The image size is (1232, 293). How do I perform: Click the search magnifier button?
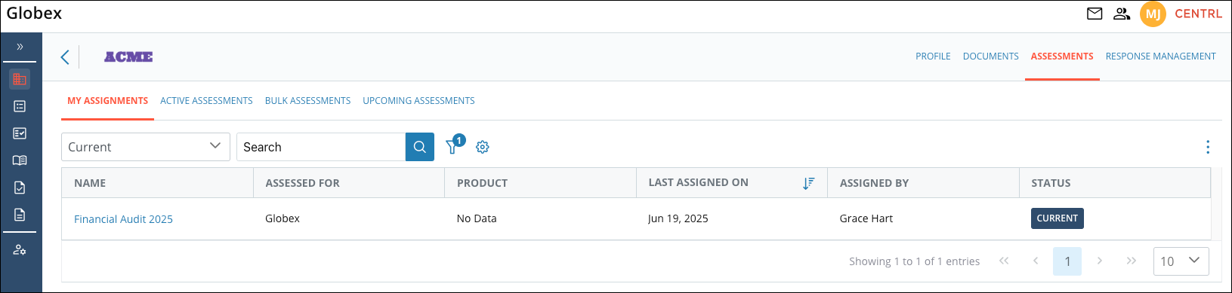click(420, 147)
